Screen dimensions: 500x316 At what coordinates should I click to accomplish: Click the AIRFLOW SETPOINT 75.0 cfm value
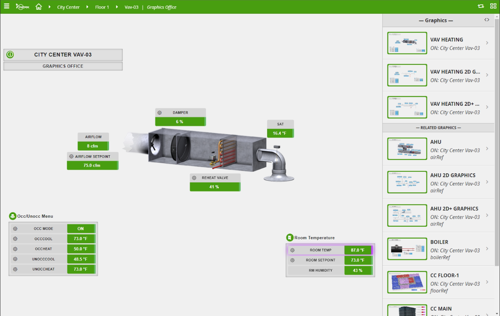point(92,165)
